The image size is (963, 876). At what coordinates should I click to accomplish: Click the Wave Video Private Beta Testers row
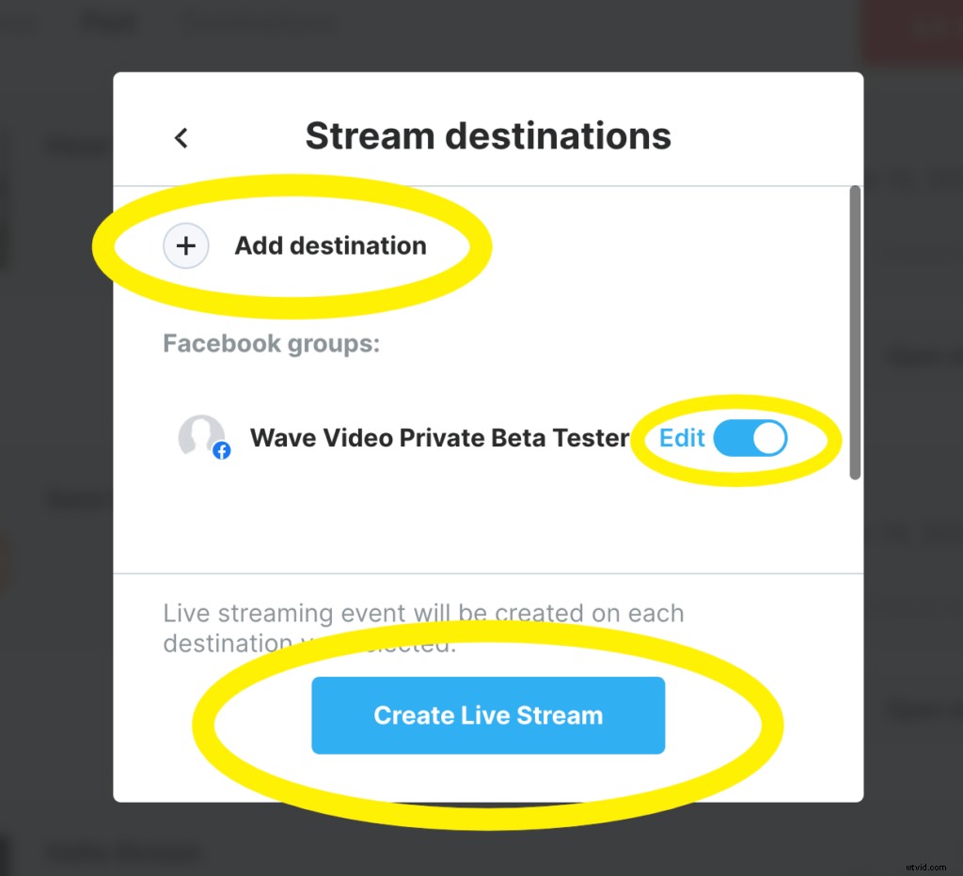(x=439, y=437)
